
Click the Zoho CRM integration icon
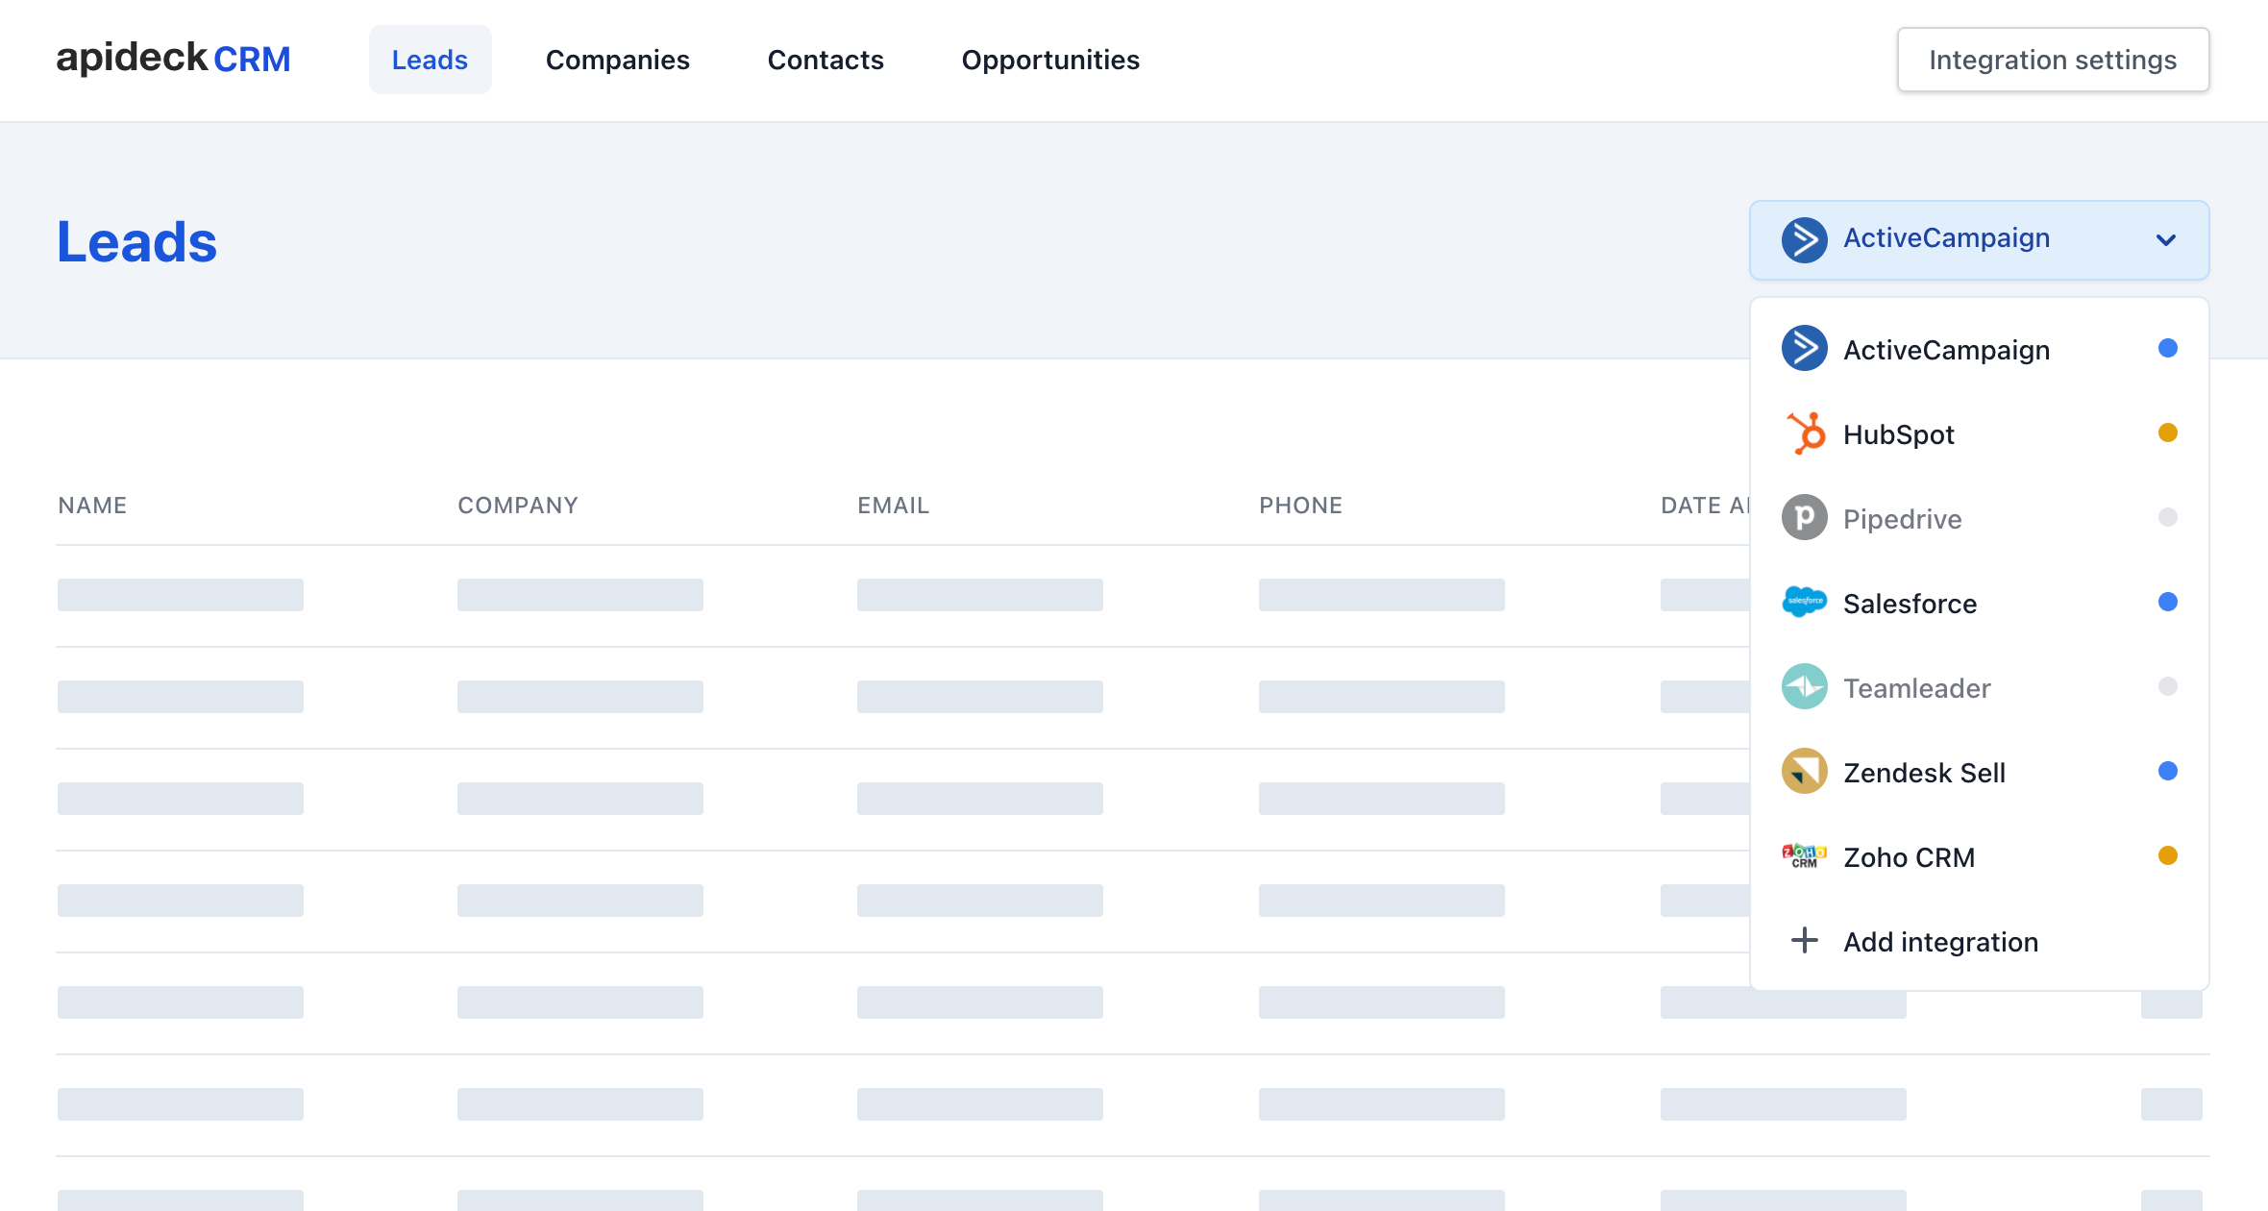click(x=1802, y=857)
